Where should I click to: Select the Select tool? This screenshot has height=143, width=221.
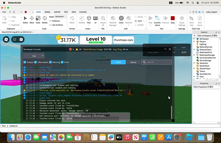point(25,20)
